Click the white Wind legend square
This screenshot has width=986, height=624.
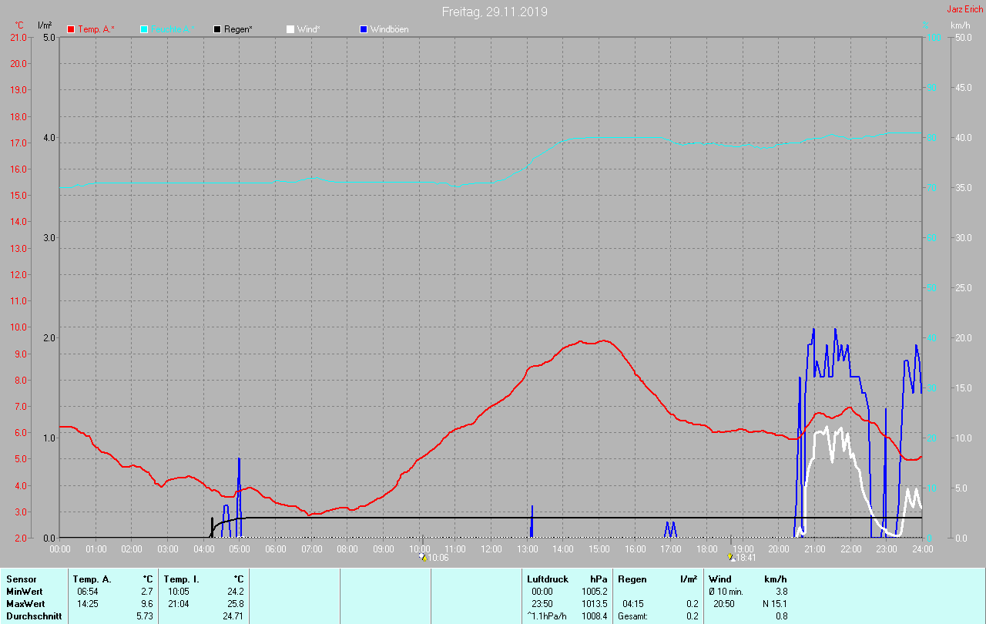[x=290, y=29]
